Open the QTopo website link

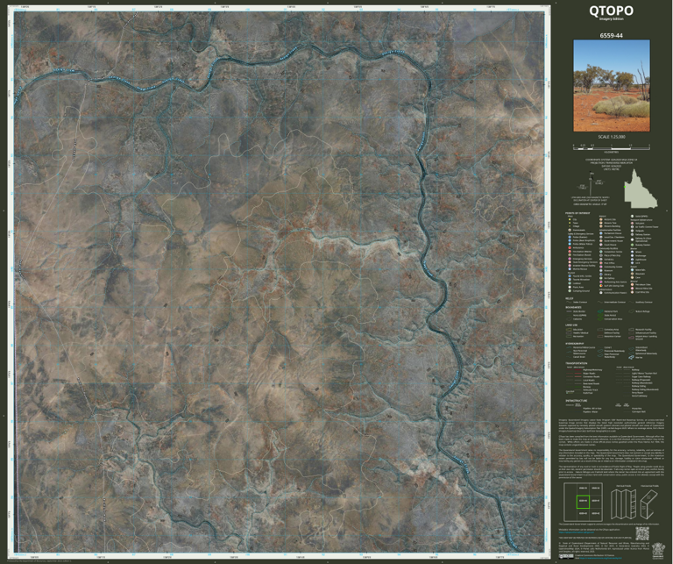(577, 532)
